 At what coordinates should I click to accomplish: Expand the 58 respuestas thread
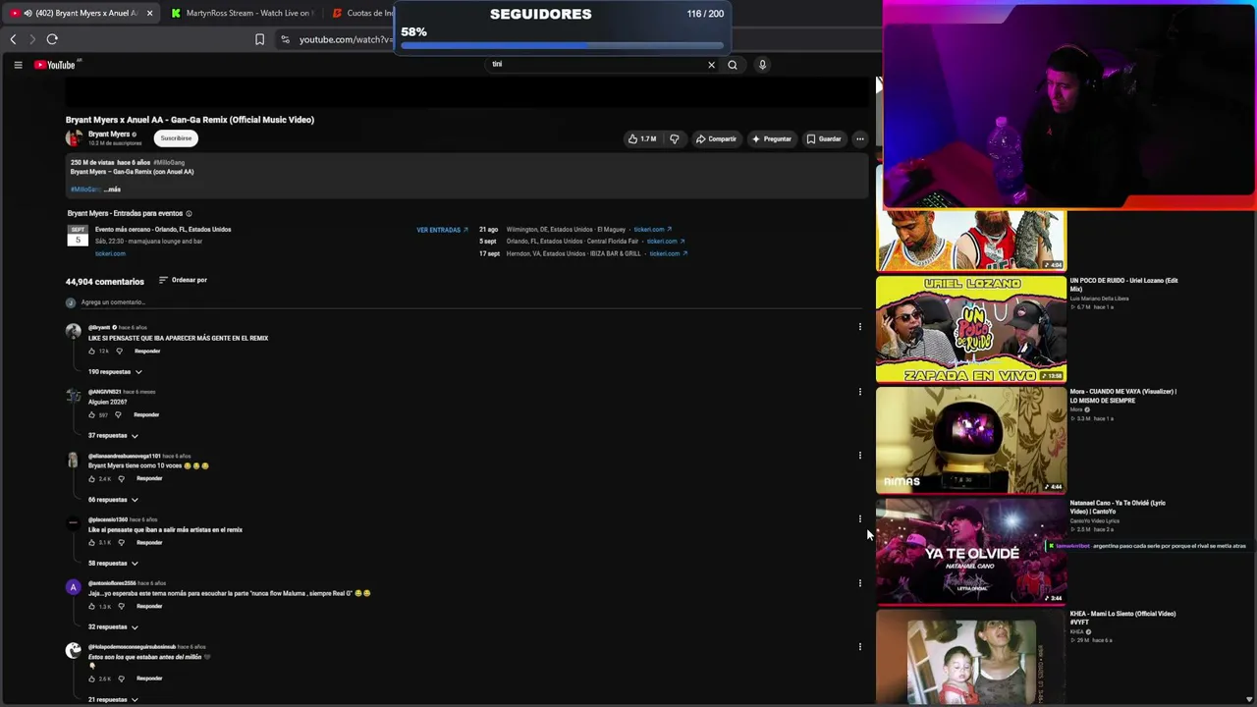point(113,564)
